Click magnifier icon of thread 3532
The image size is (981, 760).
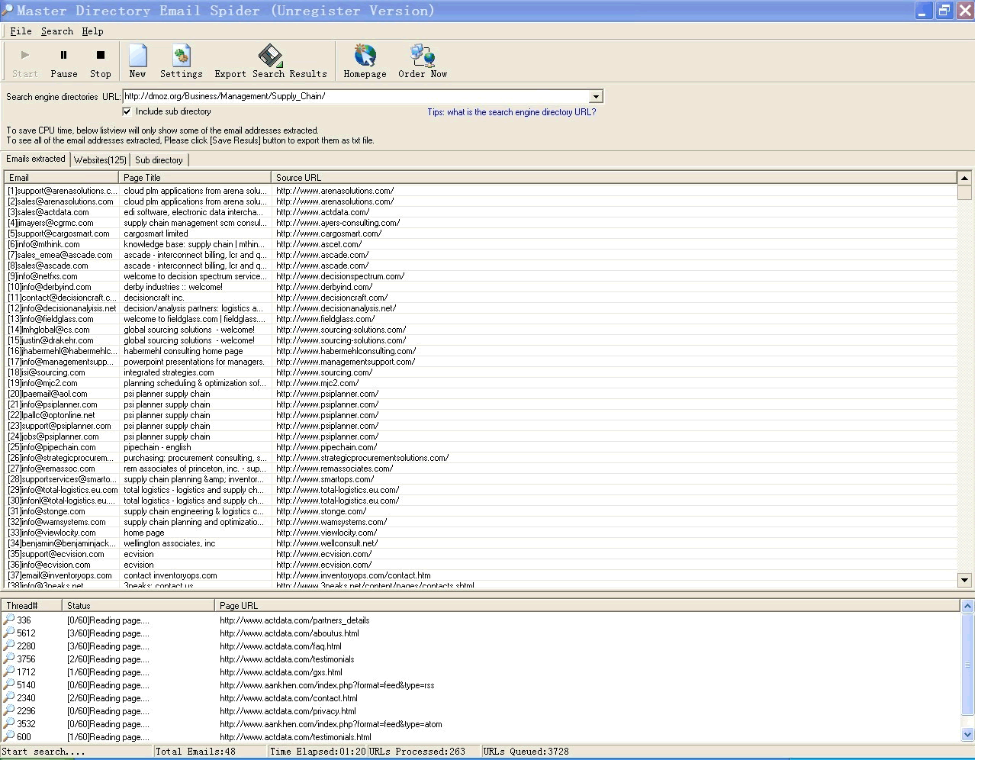coord(9,723)
